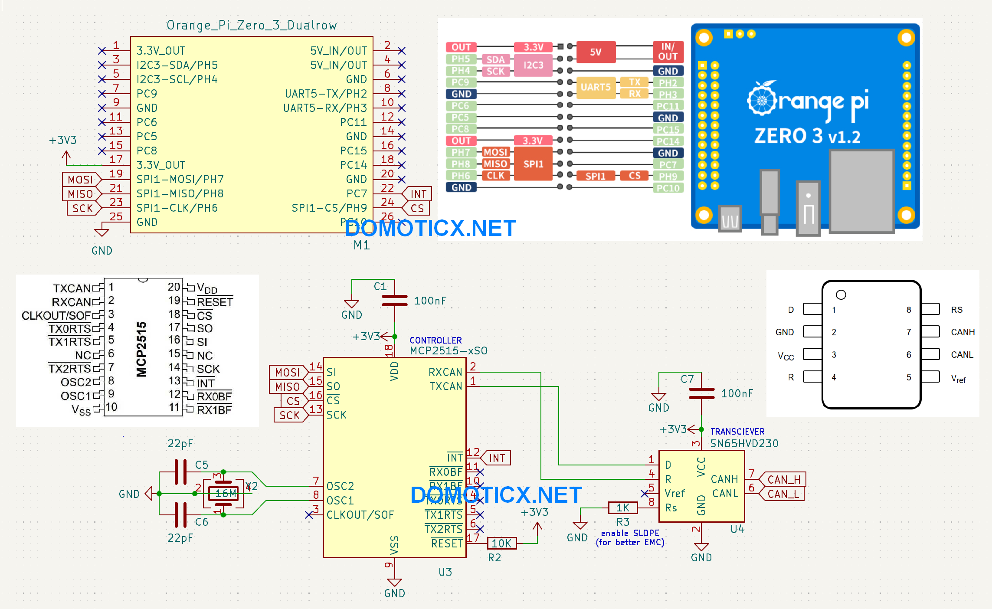The width and height of the screenshot is (992, 609).
Task: Select the 10K resistor R2 on RESET
Action: pyautogui.click(x=501, y=543)
